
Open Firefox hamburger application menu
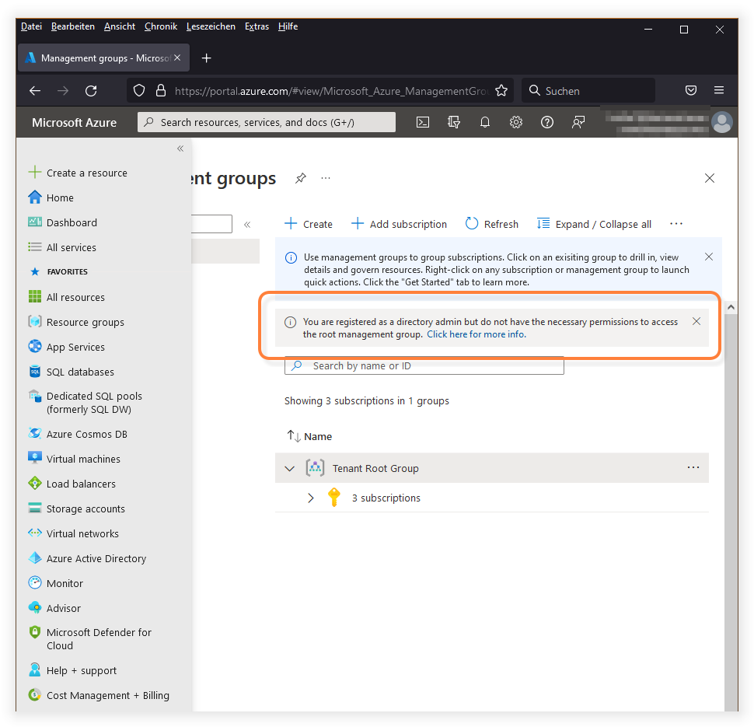pos(719,90)
